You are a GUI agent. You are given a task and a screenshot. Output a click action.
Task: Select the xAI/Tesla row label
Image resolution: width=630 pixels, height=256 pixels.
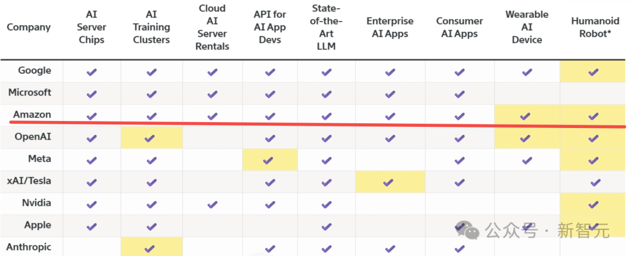pyautogui.click(x=29, y=181)
